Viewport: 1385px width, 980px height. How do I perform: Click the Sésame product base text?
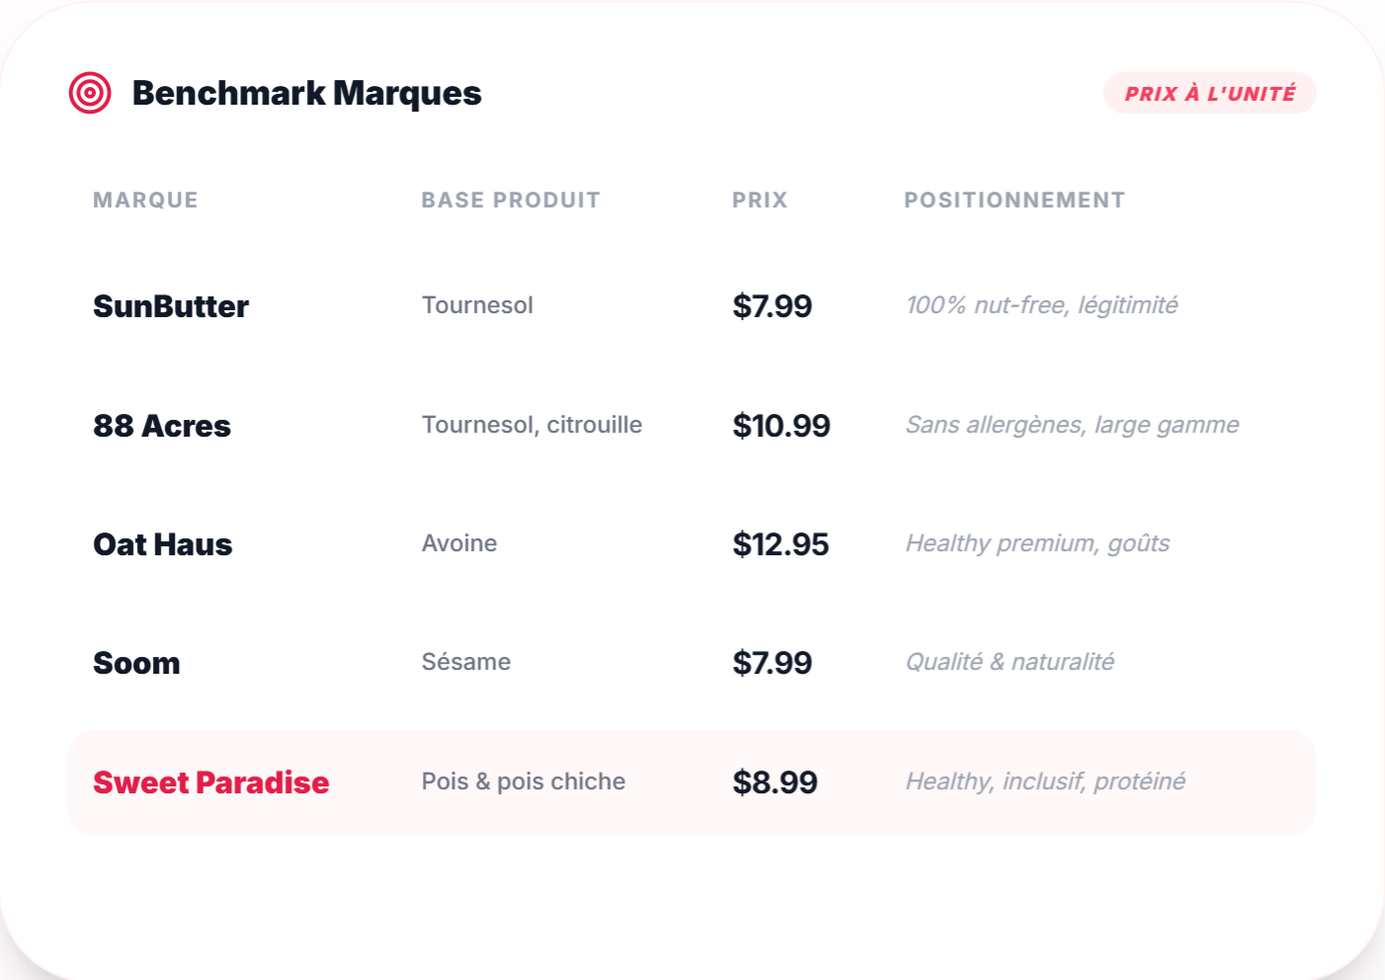tap(465, 662)
